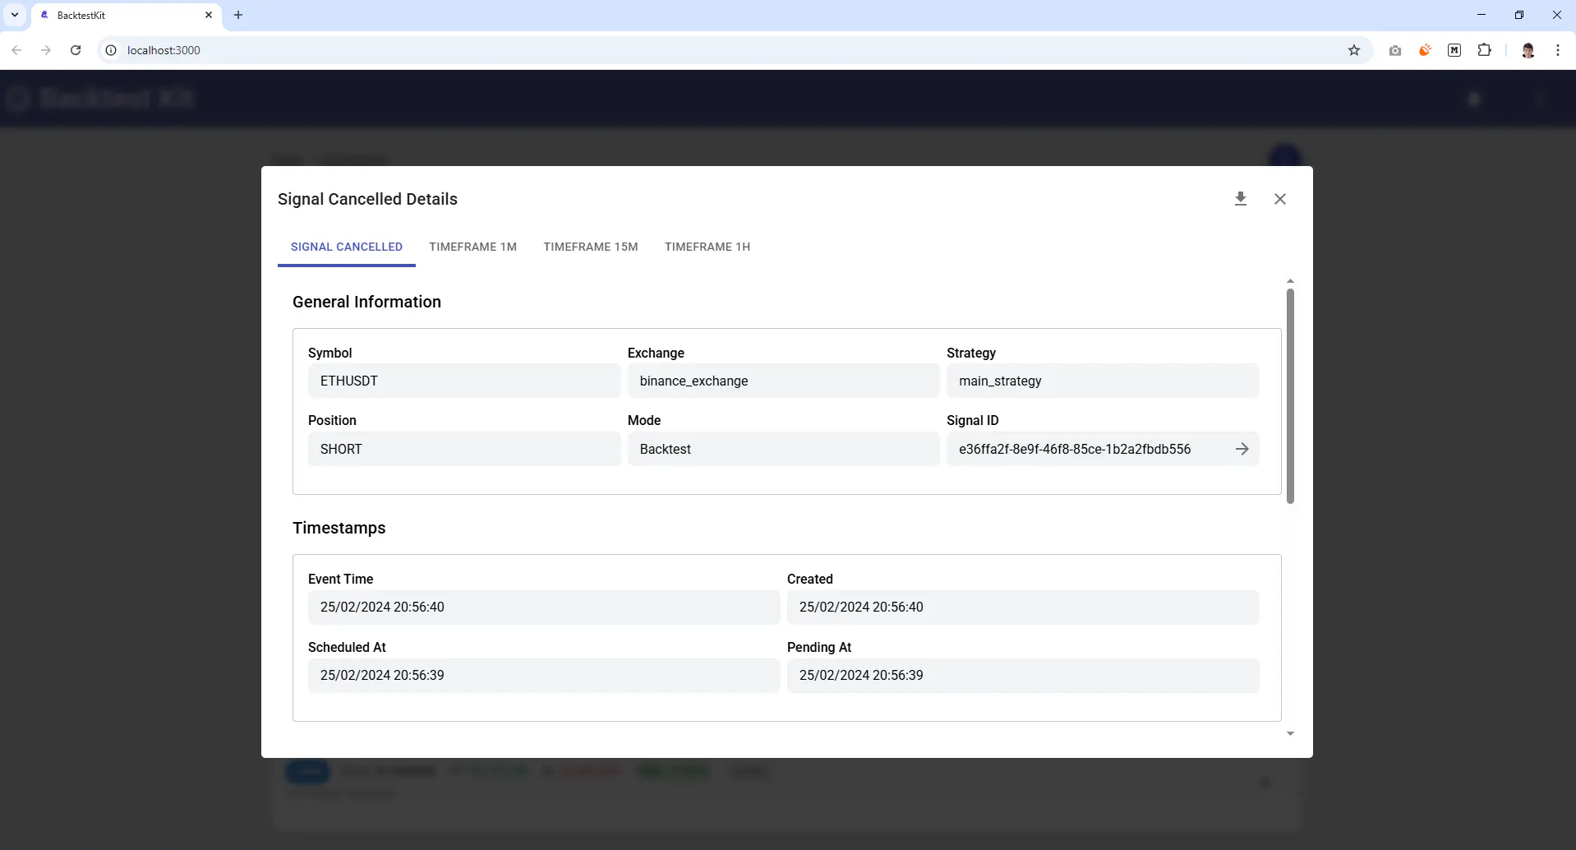This screenshot has width=1576, height=850.
Task: Switch to the Signal Cancelled tab
Action: tap(347, 247)
